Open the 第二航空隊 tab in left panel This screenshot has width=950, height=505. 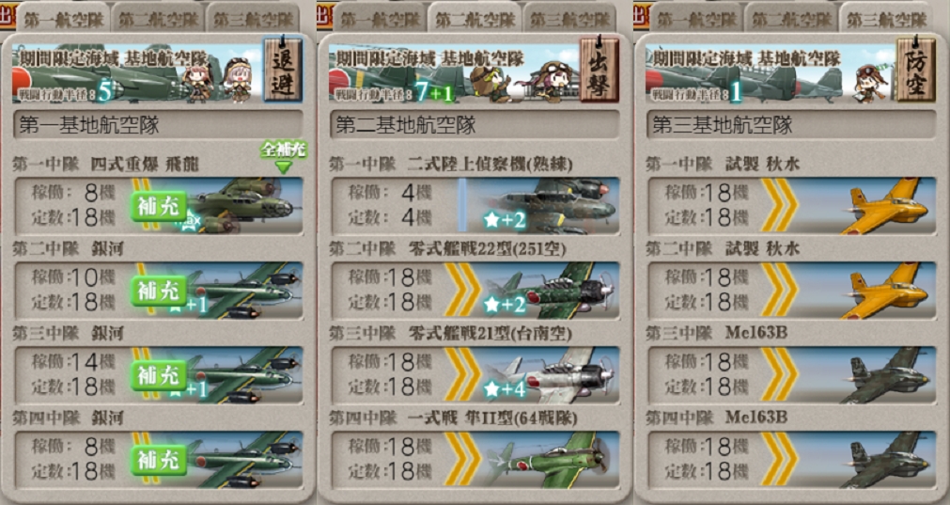[x=158, y=18]
